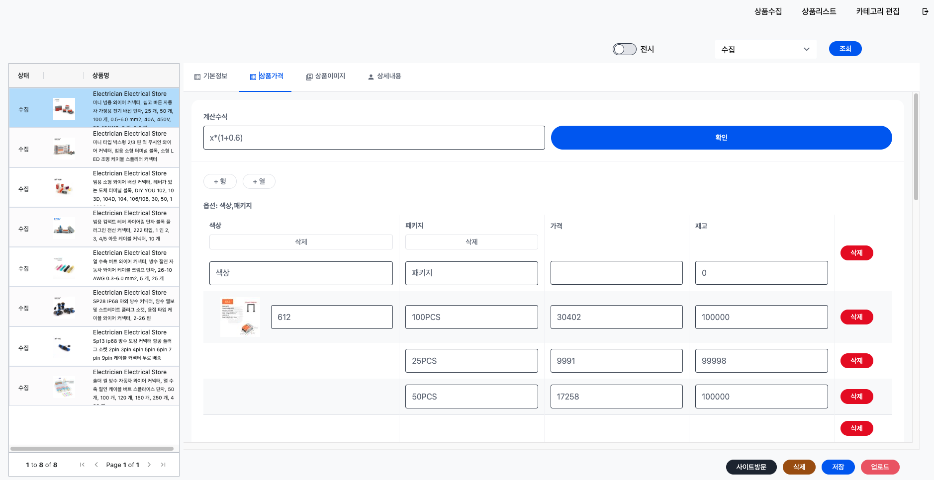Click the 상품이미지 tab gallery icon

pyautogui.click(x=309, y=77)
